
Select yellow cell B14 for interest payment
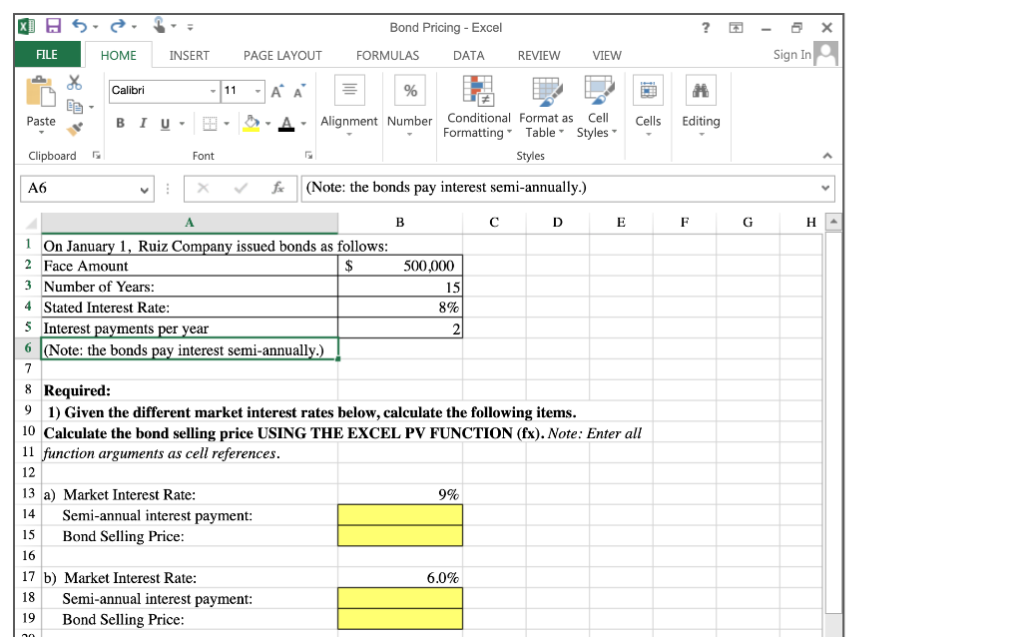[x=399, y=515]
